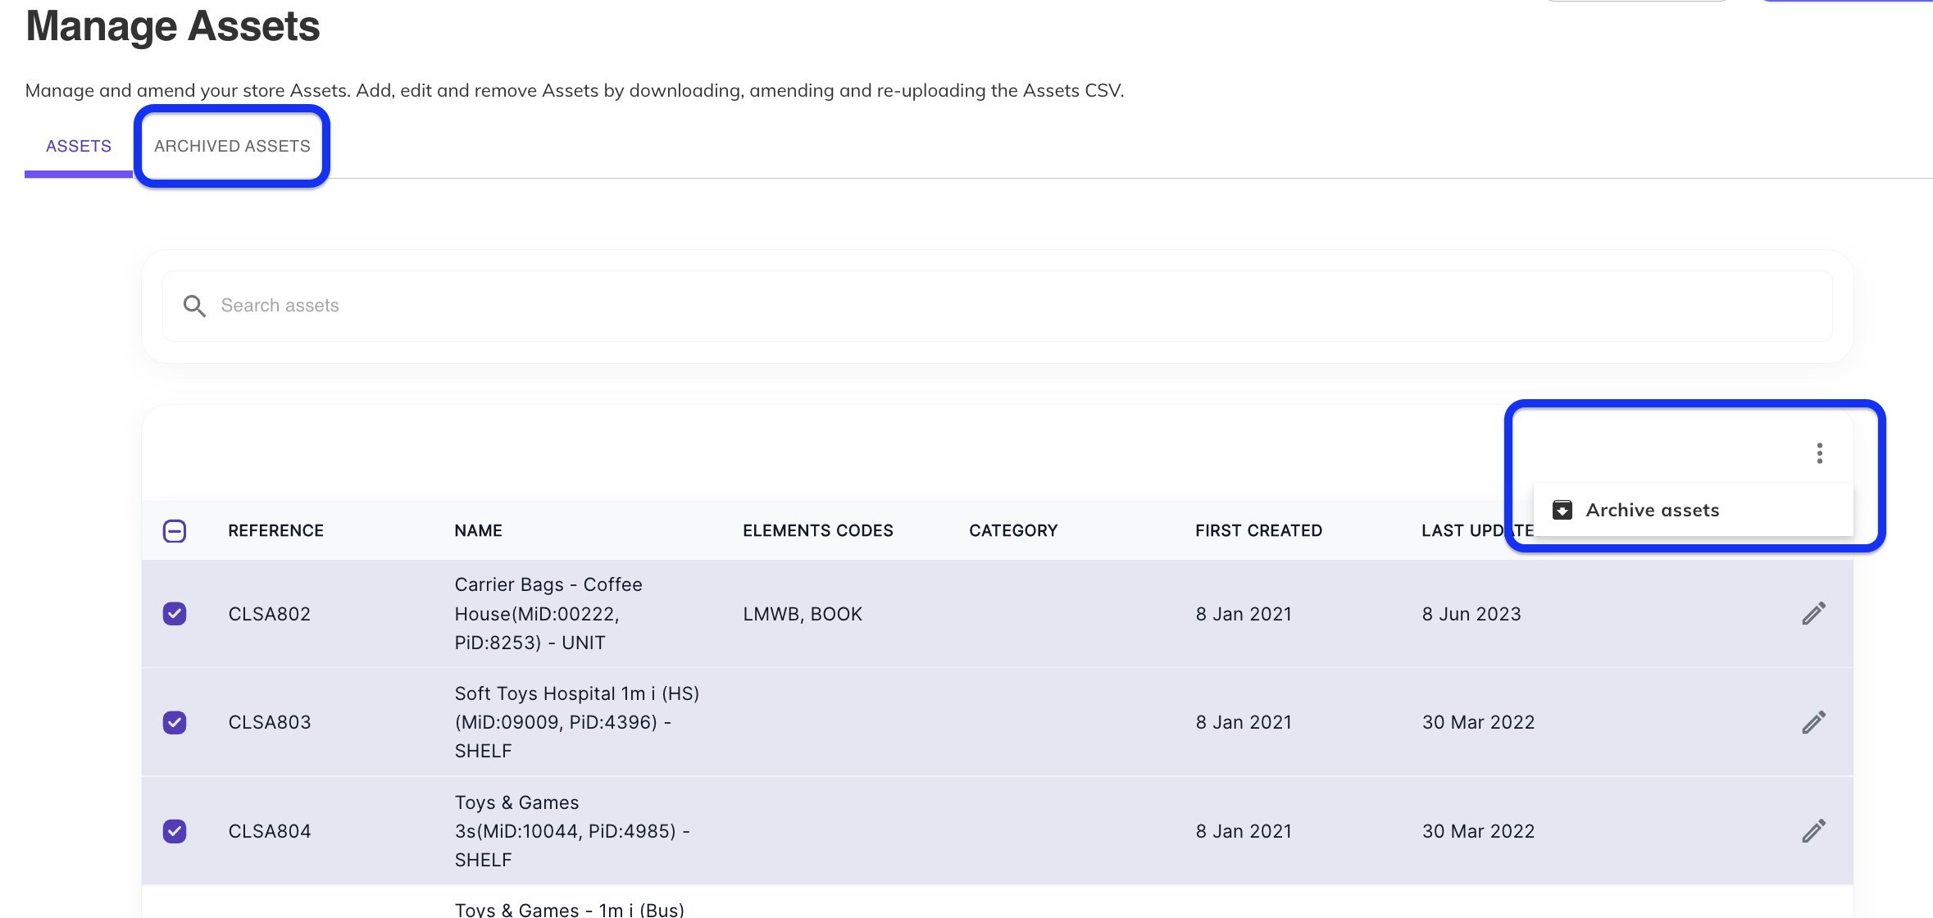
Task: Uncheck the CLSA804 row checkbox
Action: 175,831
